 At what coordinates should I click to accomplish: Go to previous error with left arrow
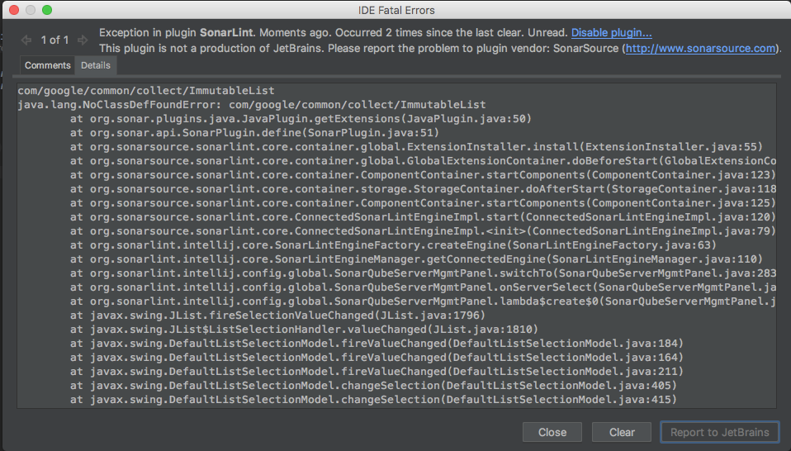[x=26, y=40]
